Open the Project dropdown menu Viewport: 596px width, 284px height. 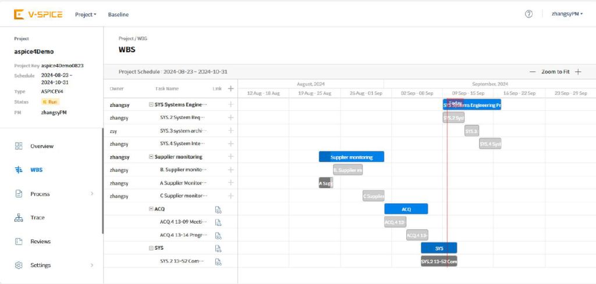(x=86, y=15)
